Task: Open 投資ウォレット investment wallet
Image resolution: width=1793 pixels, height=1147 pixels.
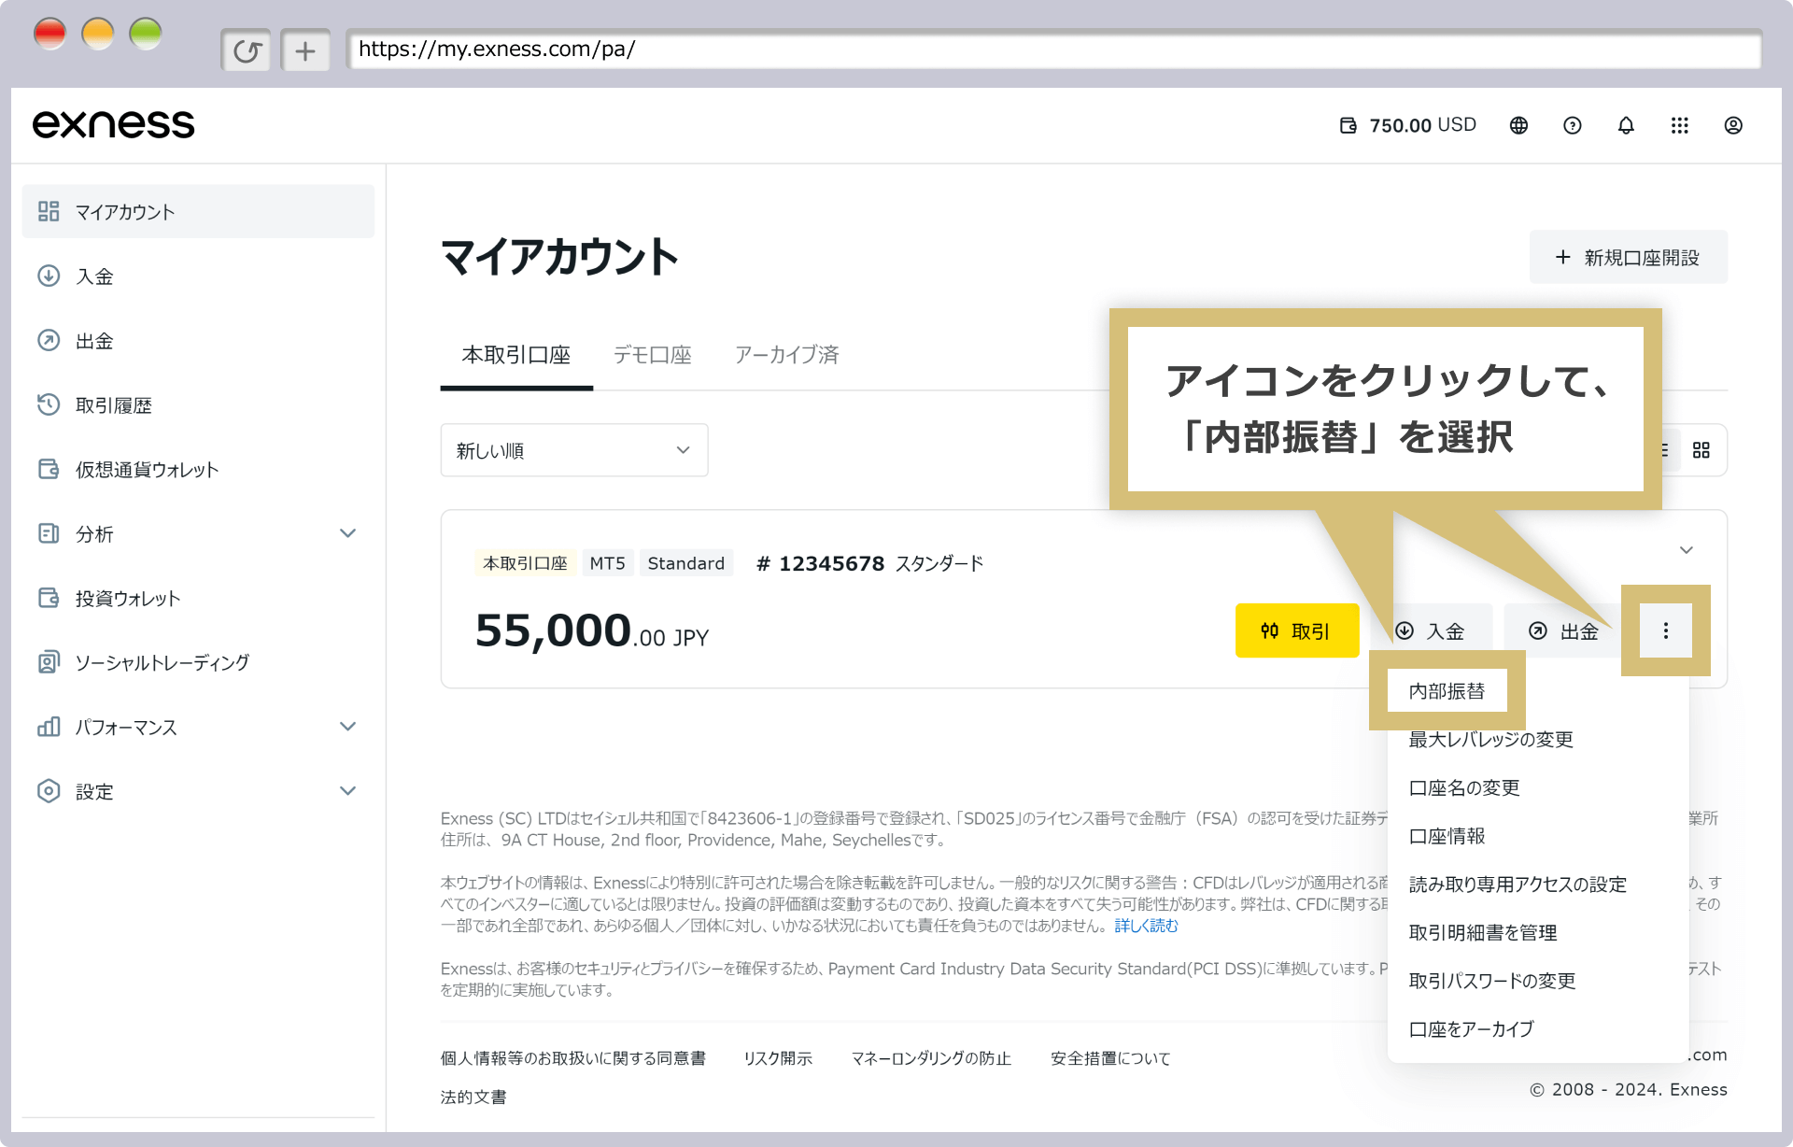Action: pyautogui.click(x=198, y=599)
